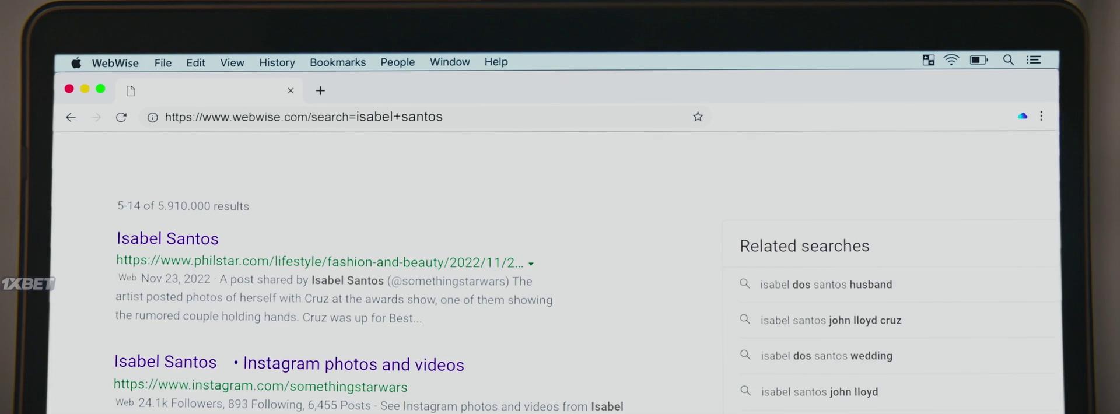Image resolution: width=1120 pixels, height=414 pixels.
Task: Open Spotlight search magnifier in menu bar
Action: click(1008, 60)
